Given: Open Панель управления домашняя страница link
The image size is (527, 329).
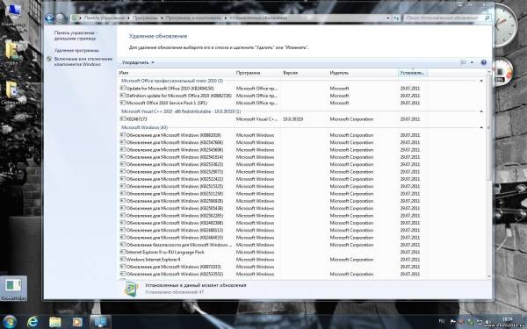Looking at the screenshot, I should 76,36.
